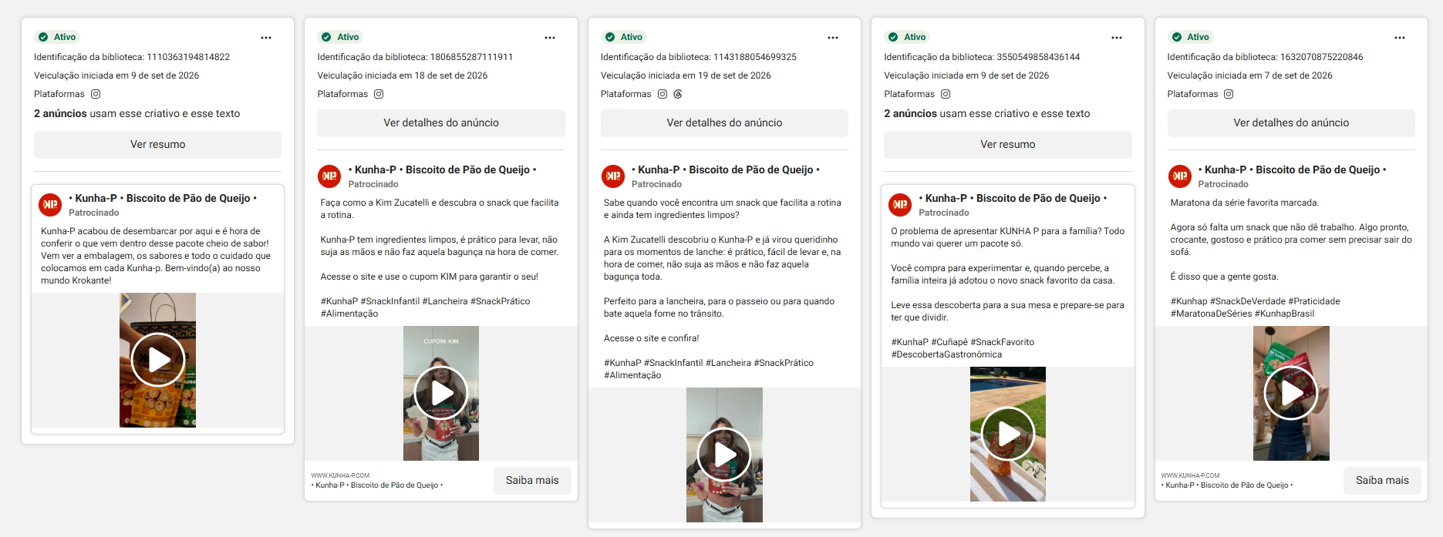Click the WWW.KUNHA-P.COM link on the 'Maratona da série' ad
Screen dimensions: 1443x537
[1190, 475]
